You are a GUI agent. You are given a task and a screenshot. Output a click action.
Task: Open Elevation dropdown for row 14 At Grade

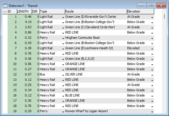tap(152, 86)
